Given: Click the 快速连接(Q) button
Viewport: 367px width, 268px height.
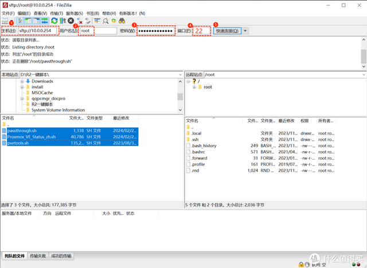Looking at the screenshot, I should point(227,31).
